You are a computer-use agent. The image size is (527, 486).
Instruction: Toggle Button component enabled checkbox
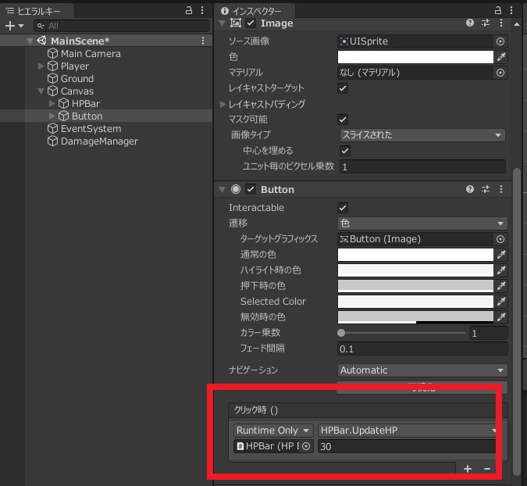coord(251,189)
